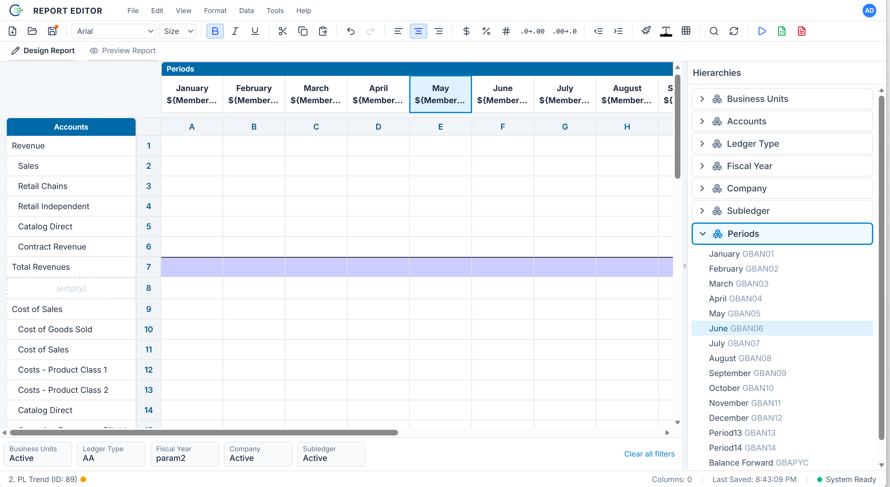Redo the last undone action
Screen dimensions: 890x487
[370, 31]
